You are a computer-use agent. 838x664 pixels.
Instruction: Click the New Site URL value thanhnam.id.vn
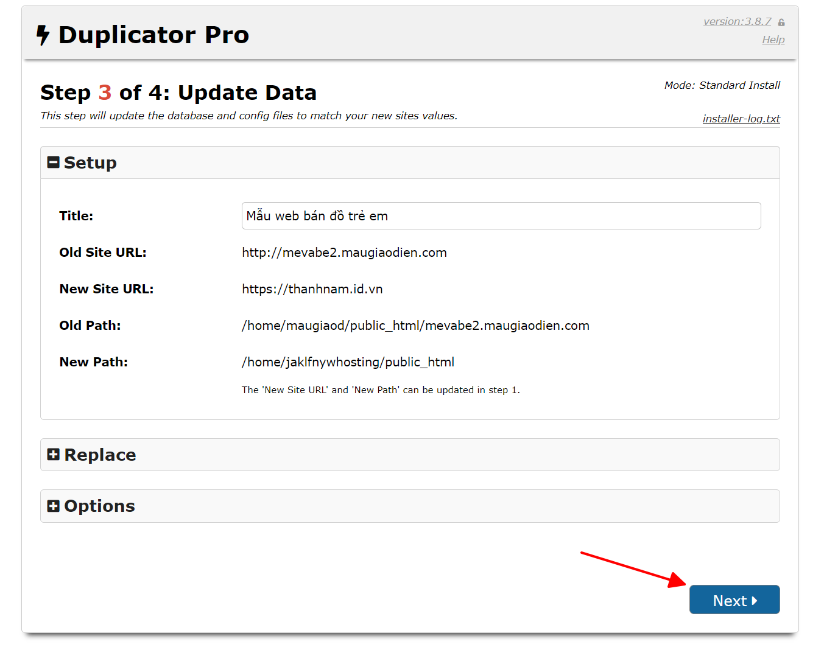pyautogui.click(x=312, y=289)
